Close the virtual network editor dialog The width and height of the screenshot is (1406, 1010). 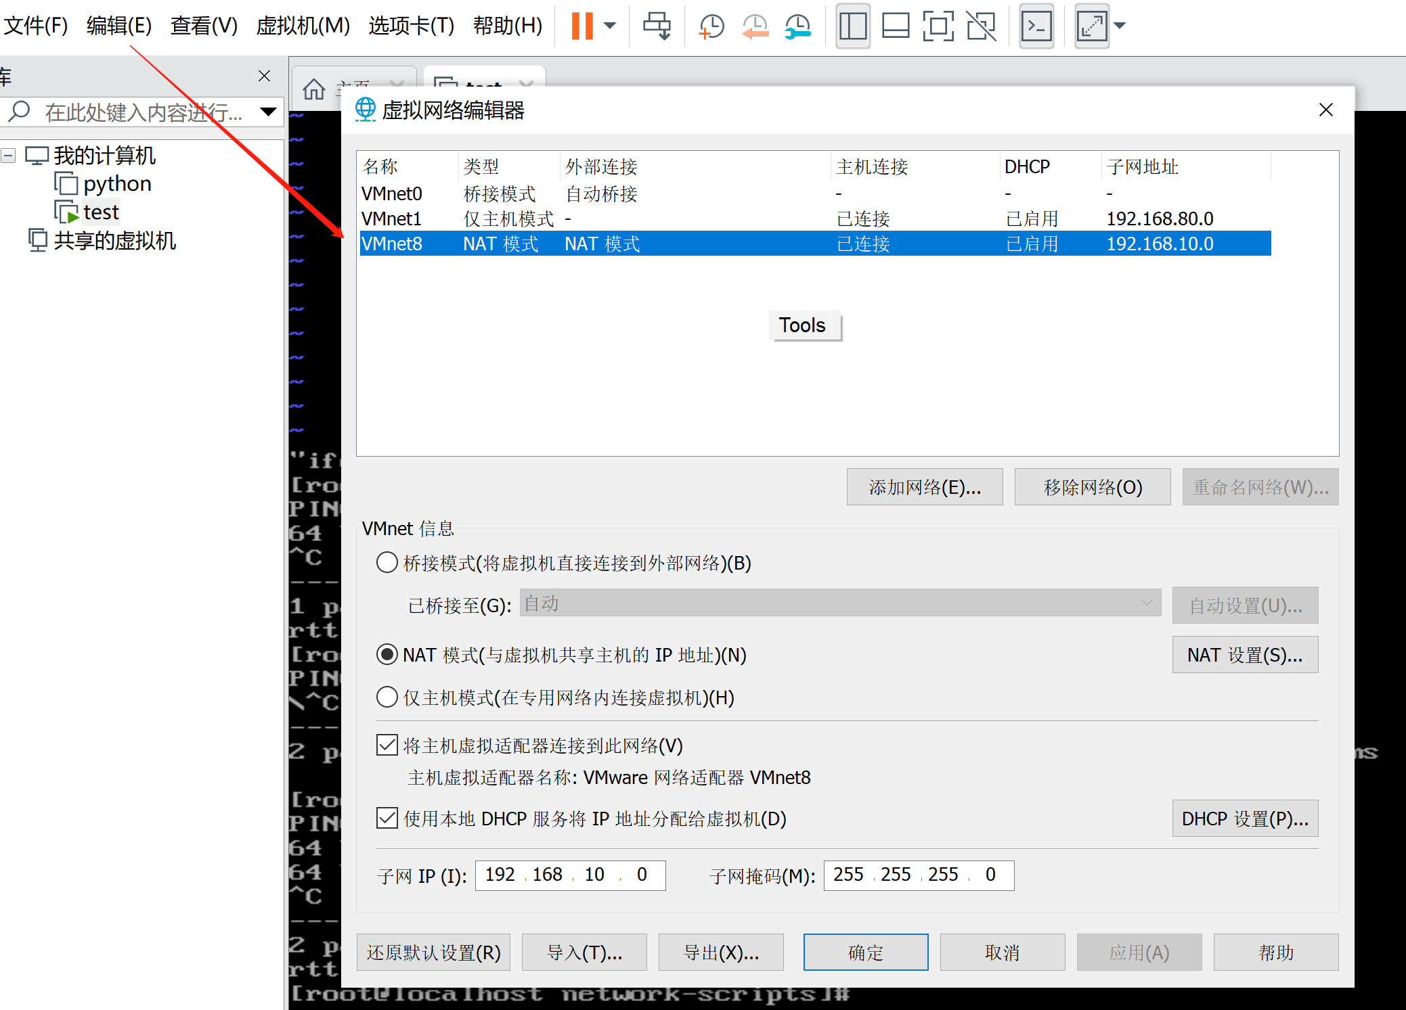[1326, 110]
